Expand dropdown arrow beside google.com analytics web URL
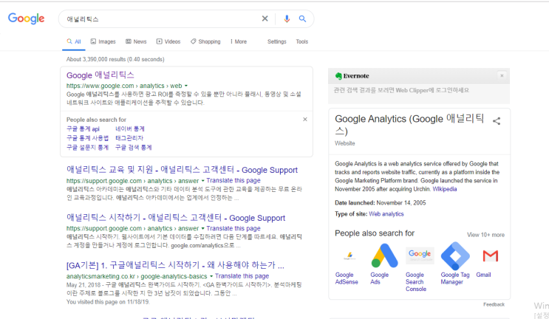549x319 pixels. [186, 86]
